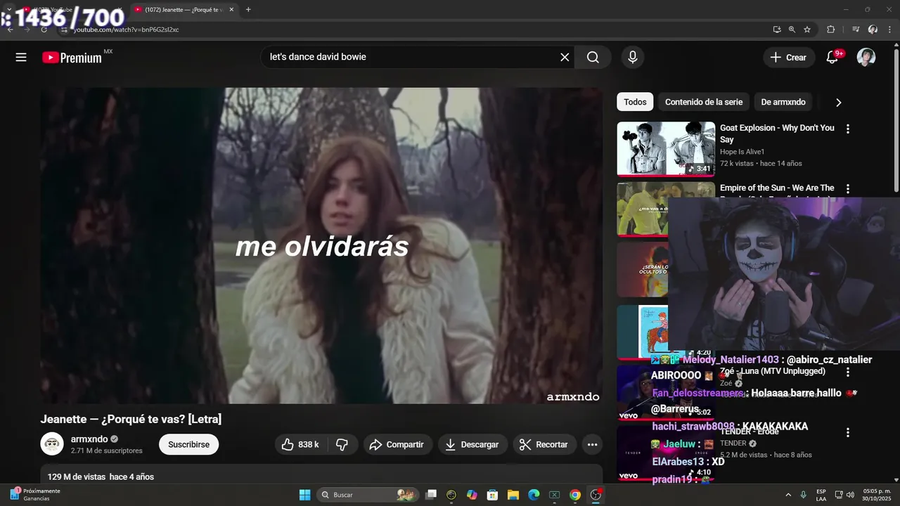Open the Xbox Game Bar taskbar icon
This screenshot has width=900, height=506.
pos(554,495)
